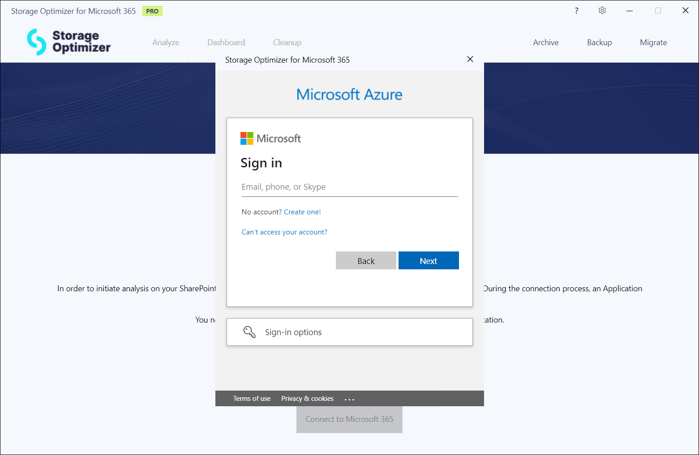Minimize the Storage Optimizer window
This screenshot has height=455, width=699.
point(630,11)
